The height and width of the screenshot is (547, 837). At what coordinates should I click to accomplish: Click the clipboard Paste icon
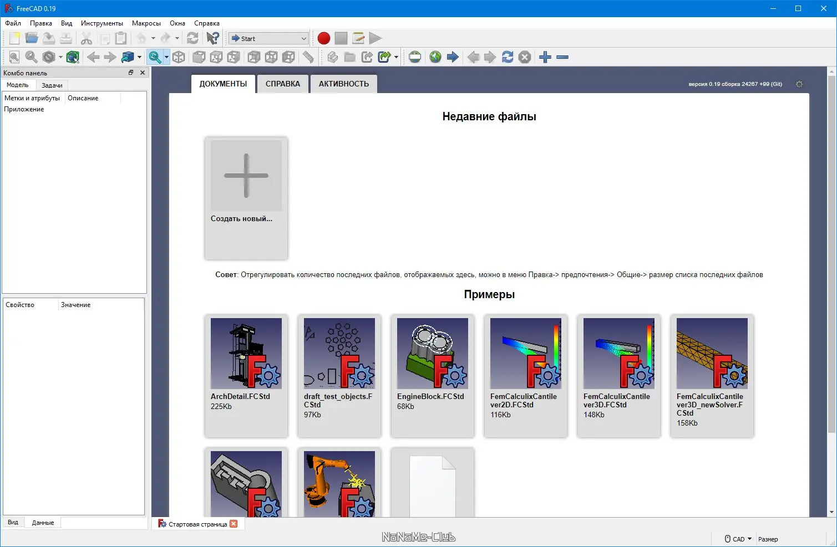(120, 38)
